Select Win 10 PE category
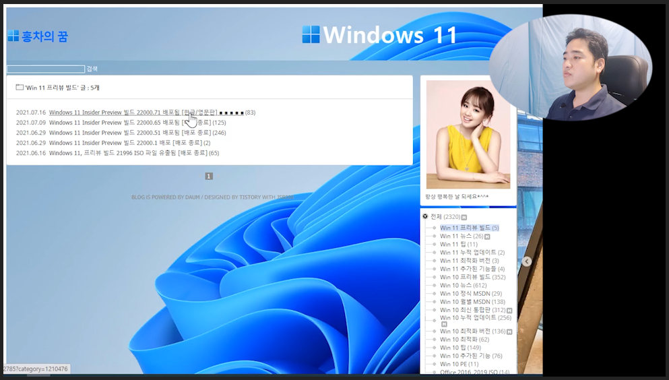Image resolution: width=669 pixels, height=380 pixels. 459,365
